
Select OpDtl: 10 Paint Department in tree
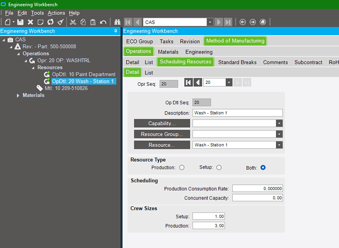coord(83,74)
